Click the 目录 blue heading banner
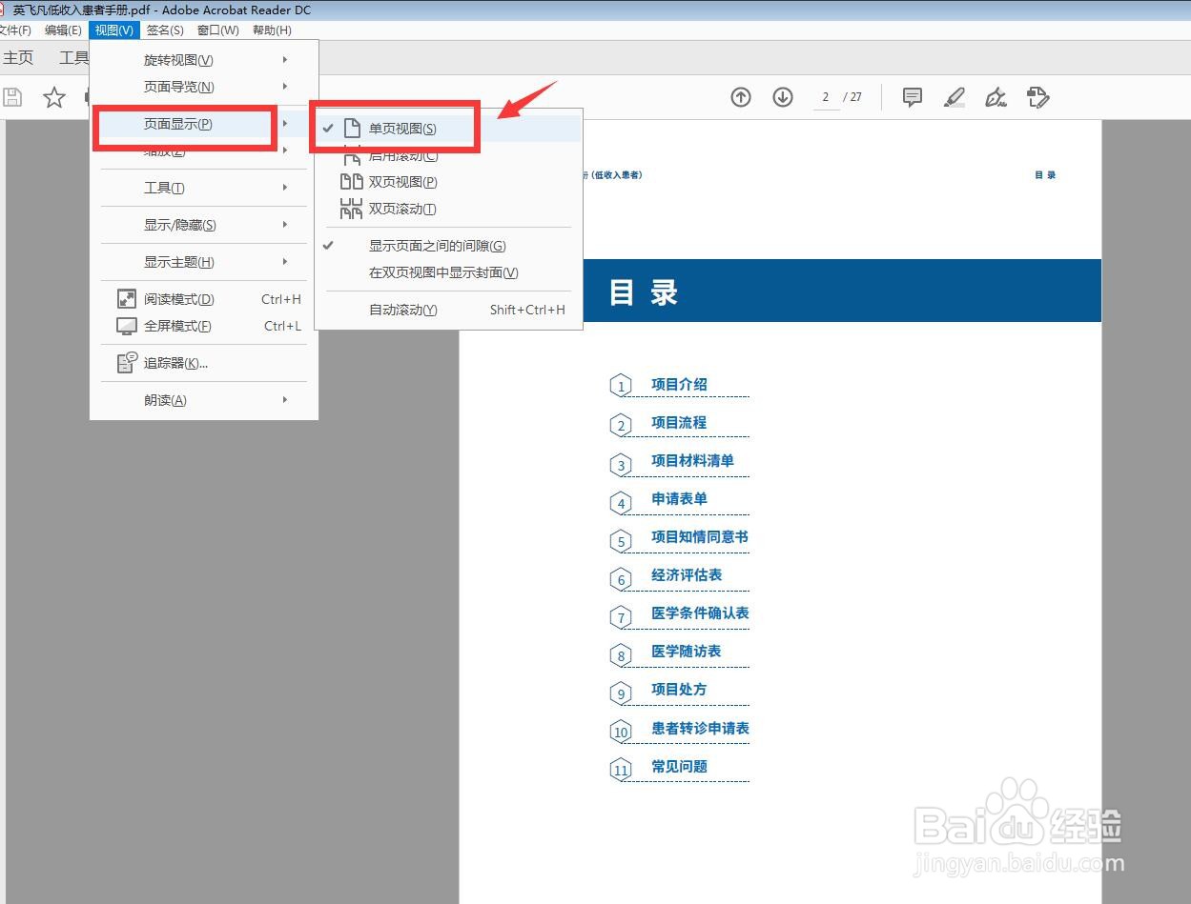 [842, 291]
